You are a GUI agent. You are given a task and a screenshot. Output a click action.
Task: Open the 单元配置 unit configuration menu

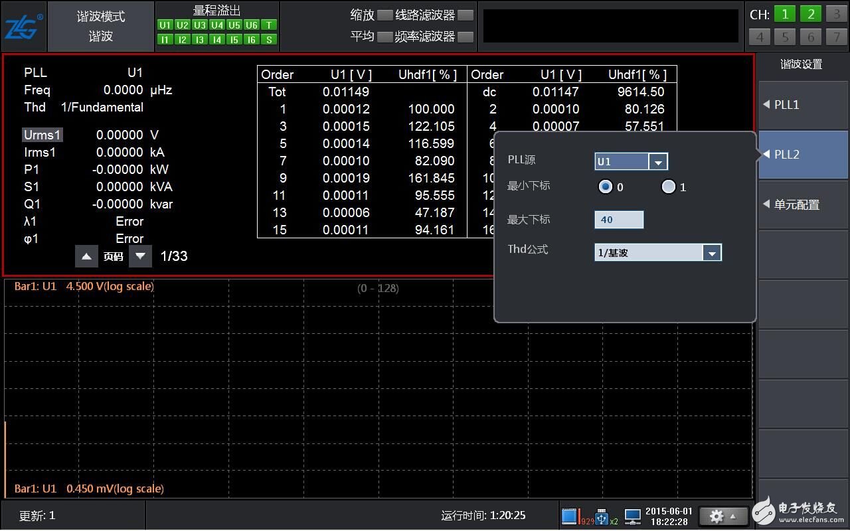point(804,204)
